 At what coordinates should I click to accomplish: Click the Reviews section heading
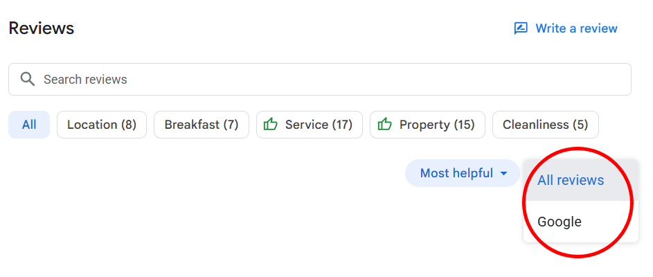[x=42, y=28]
